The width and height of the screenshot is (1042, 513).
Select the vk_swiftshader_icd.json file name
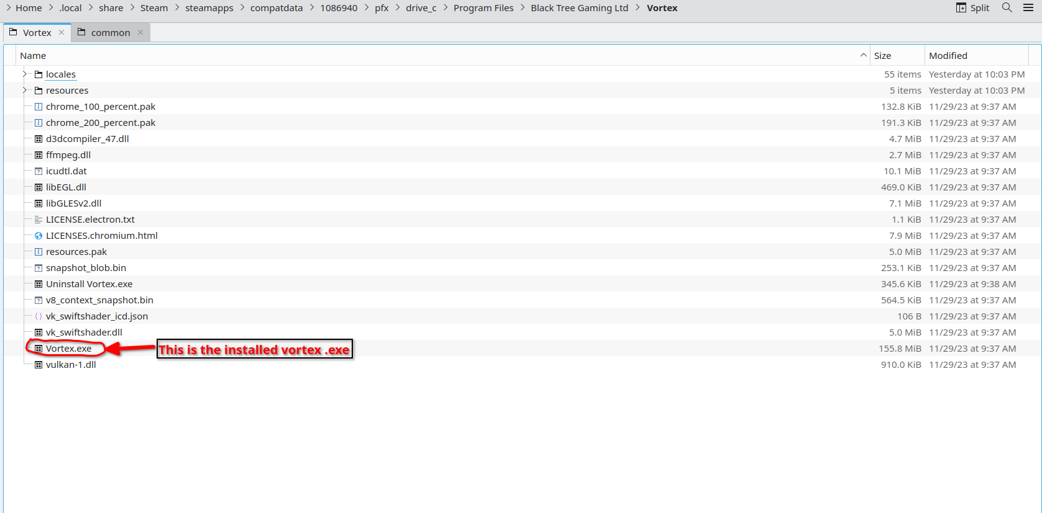coord(97,316)
